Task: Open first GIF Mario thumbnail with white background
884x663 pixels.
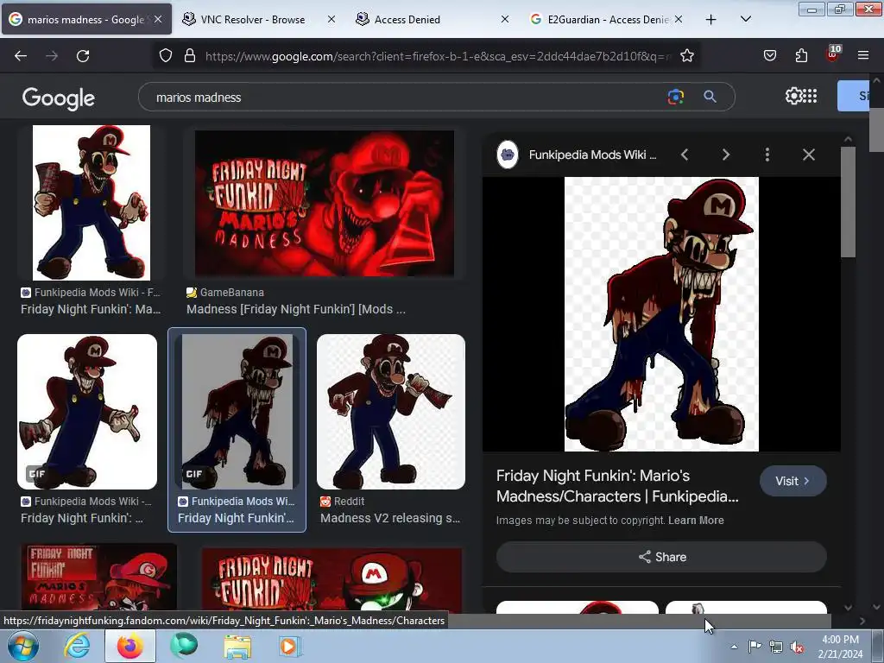Action: pos(87,412)
